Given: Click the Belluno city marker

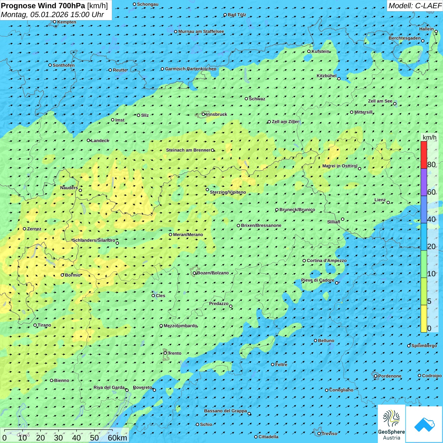Looking at the screenshot, I should [x=315, y=340].
